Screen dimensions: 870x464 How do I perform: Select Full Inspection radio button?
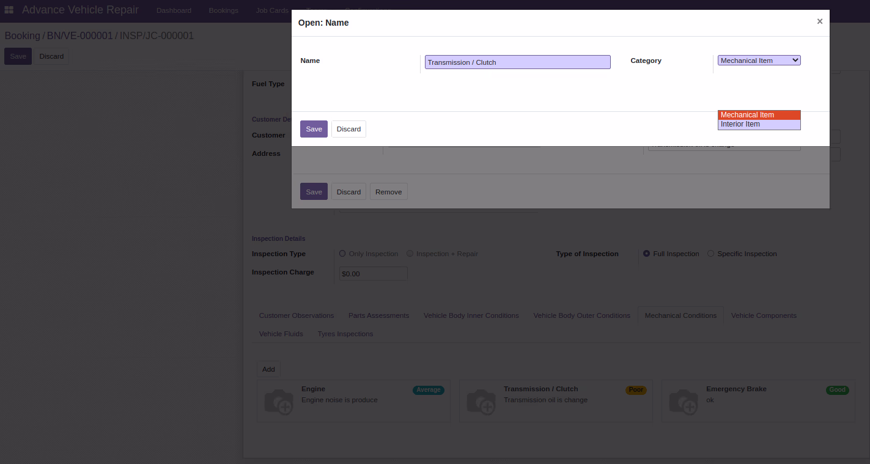(x=646, y=253)
